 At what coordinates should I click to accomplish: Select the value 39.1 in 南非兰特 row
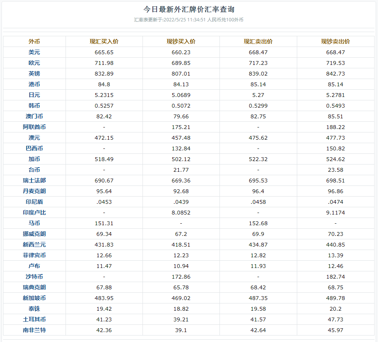point(181,330)
